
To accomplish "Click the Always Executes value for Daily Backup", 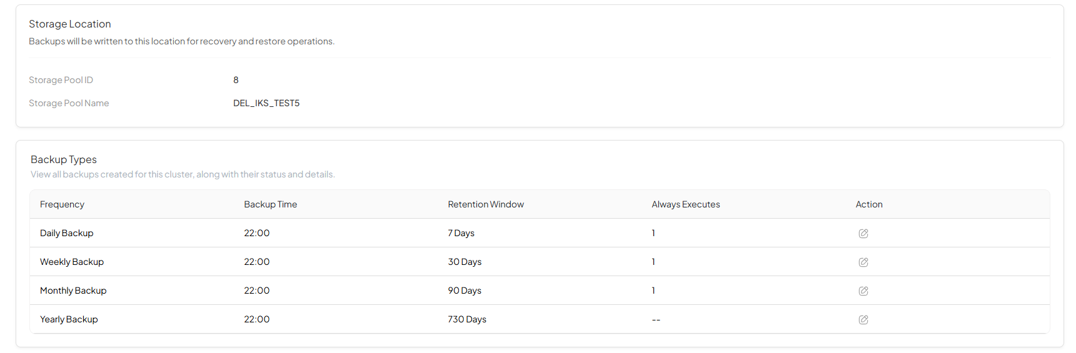I will coord(653,233).
